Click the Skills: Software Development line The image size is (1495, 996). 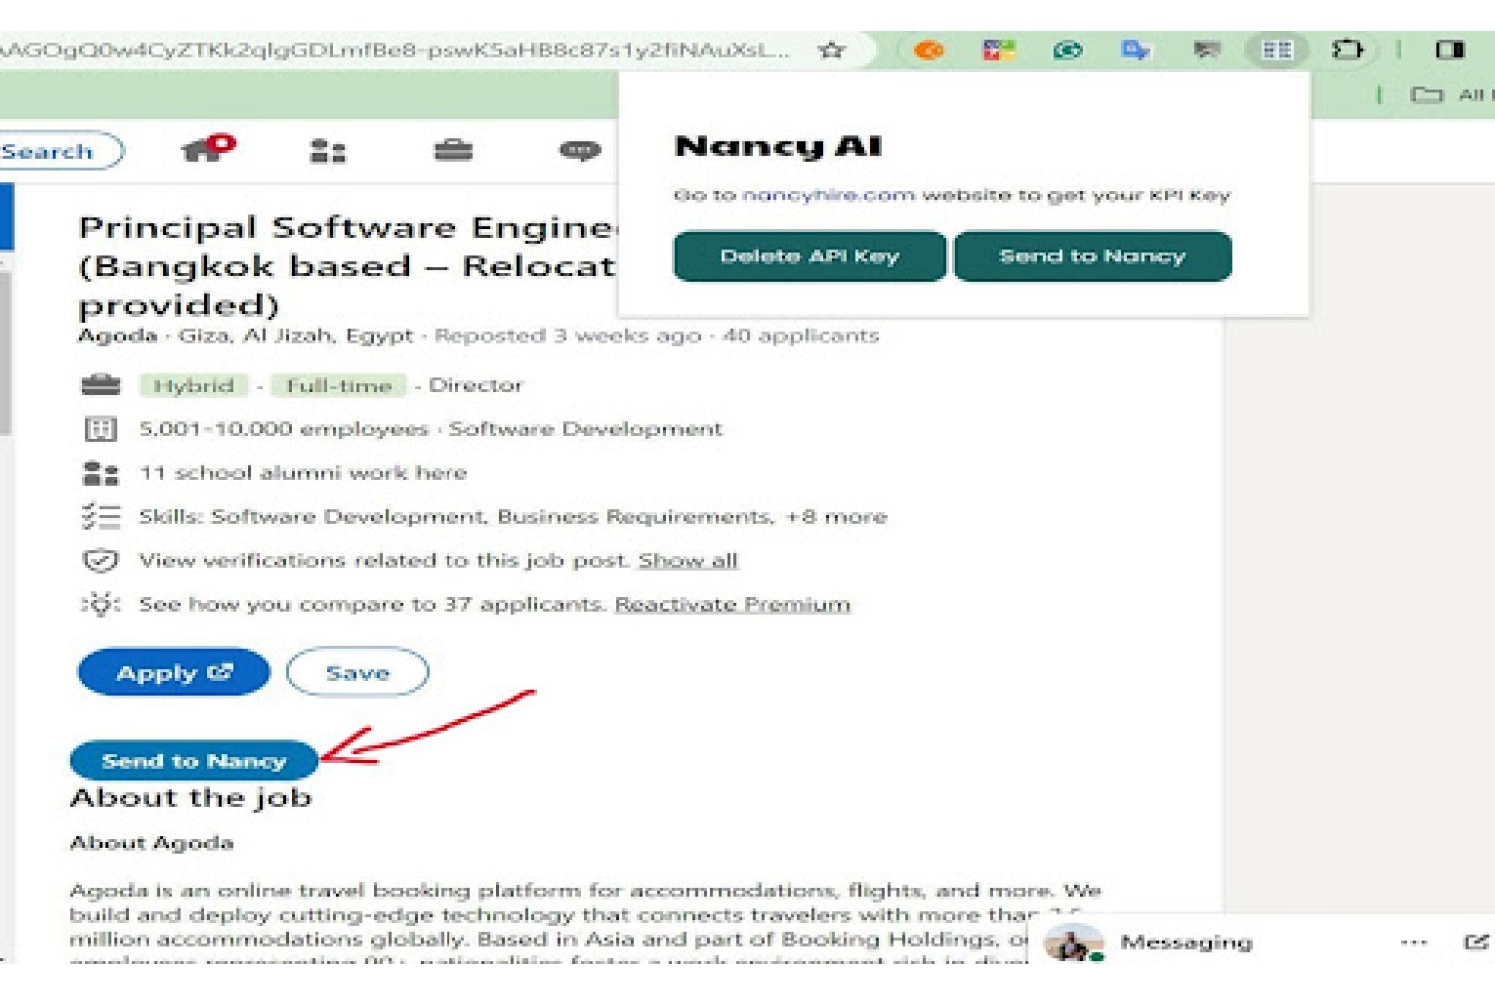pyautogui.click(x=512, y=517)
